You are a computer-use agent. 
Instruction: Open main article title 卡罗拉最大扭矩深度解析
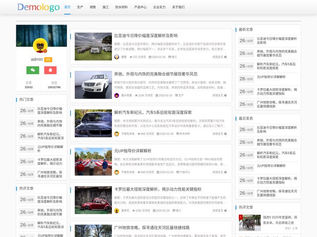[158, 189]
